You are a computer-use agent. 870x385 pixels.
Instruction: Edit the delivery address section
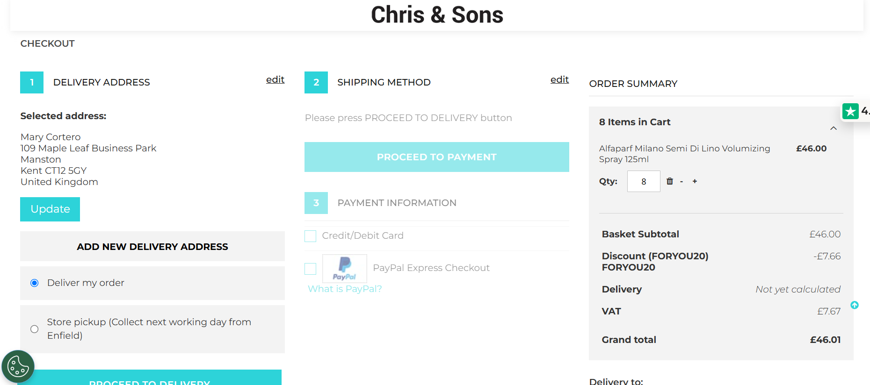click(275, 79)
